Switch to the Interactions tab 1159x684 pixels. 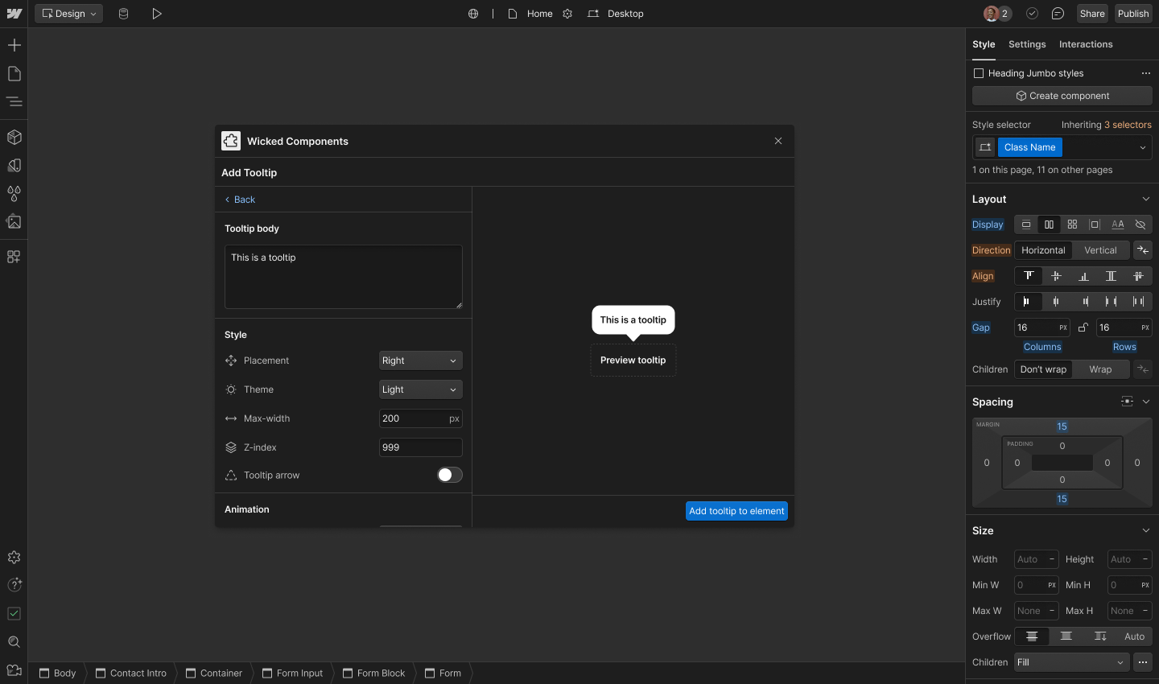[1086, 44]
